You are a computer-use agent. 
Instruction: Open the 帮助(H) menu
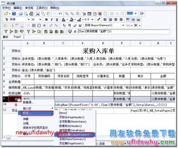(x=55, y=8)
